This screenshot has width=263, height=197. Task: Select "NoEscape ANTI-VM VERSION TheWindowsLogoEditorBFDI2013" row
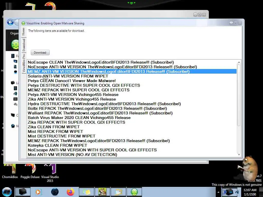pos(132,67)
